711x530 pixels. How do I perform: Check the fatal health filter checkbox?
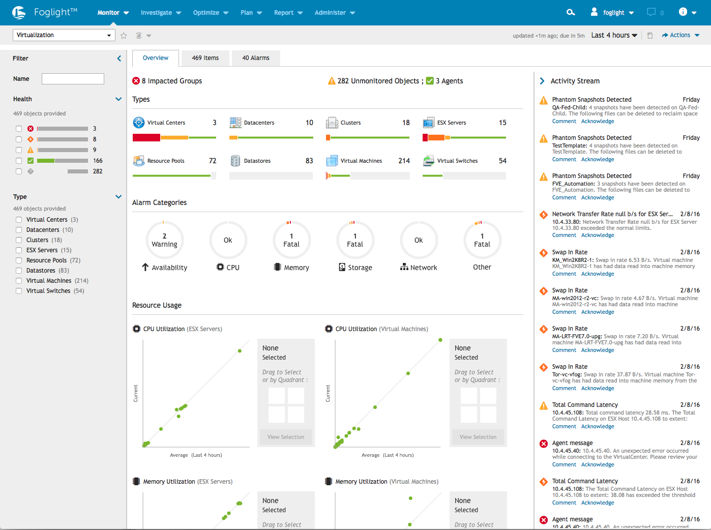tap(19, 129)
